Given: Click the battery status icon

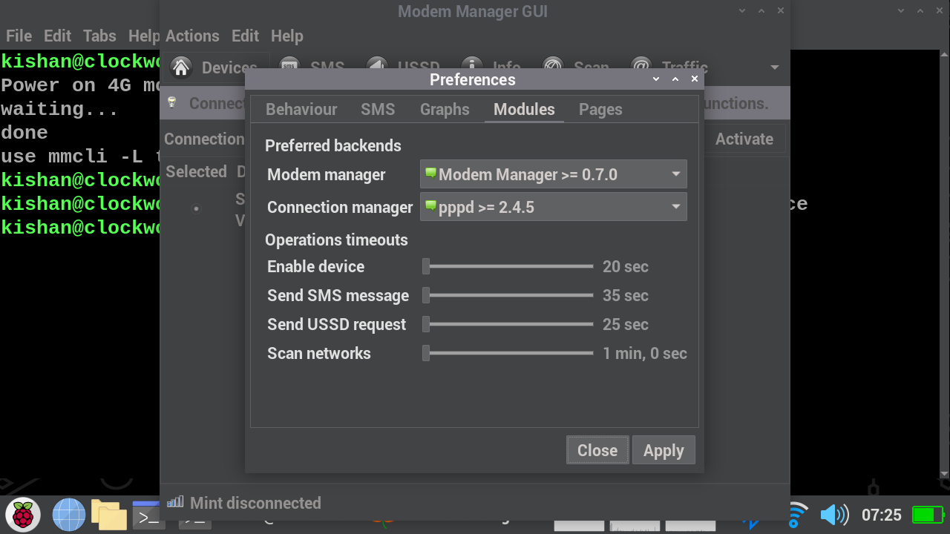Looking at the screenshot, I should [927, 514].
